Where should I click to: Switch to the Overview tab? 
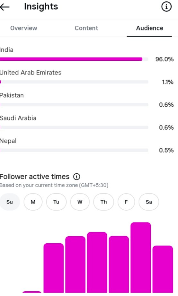(24, 28)
